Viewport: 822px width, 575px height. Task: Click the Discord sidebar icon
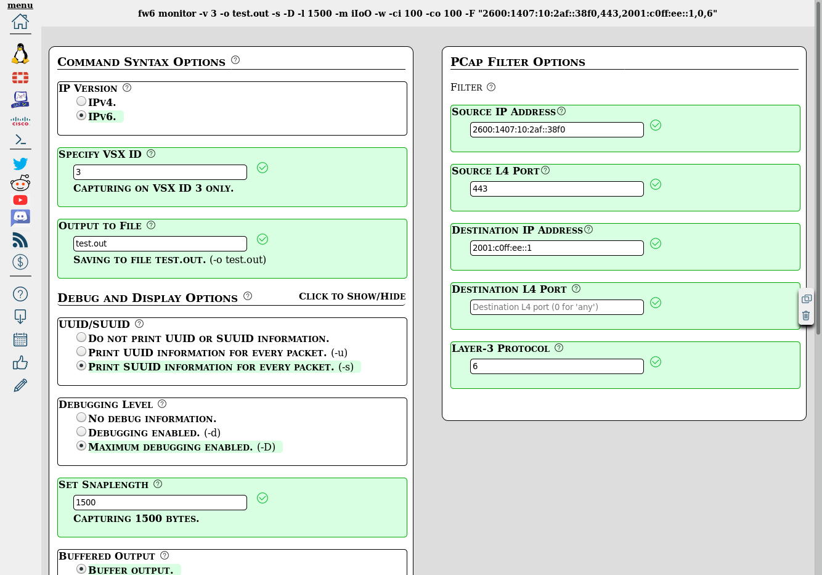click(20, 218)
